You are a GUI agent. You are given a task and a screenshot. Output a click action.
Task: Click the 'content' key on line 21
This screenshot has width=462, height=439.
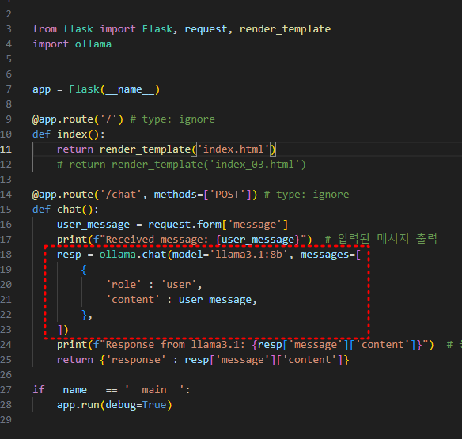(x=133, y=299)
